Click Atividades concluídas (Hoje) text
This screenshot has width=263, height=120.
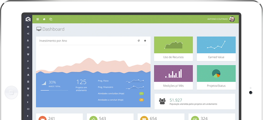[x=111, y=93]
